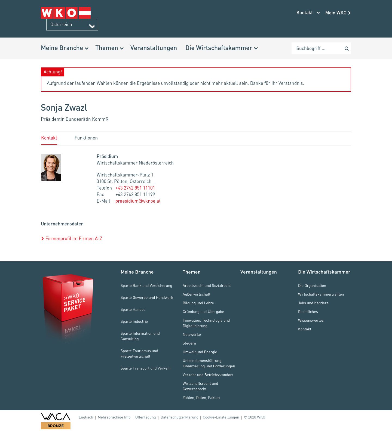Open Wirtschaftsrecht und Gewerberecht

click(x=200, y=386)
